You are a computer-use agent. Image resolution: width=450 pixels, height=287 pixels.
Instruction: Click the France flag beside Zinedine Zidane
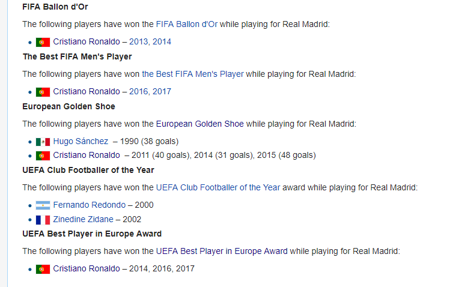point(43,219)
